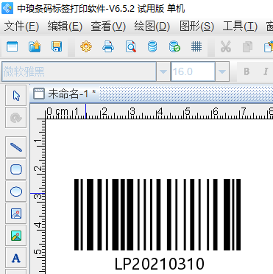Select the arrow pointer tool
273x274 pixels.
pyautogui.click(x=16, y=96)
